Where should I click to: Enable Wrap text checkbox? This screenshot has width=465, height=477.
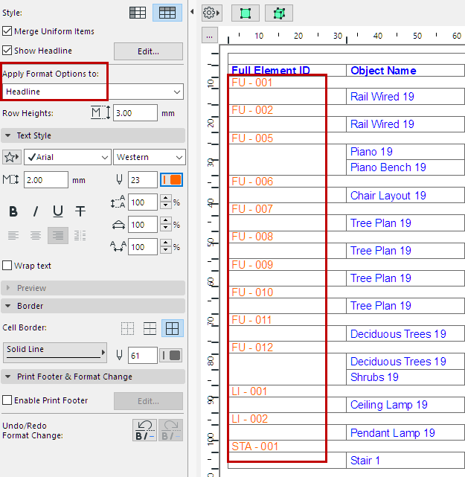(7, 265)
